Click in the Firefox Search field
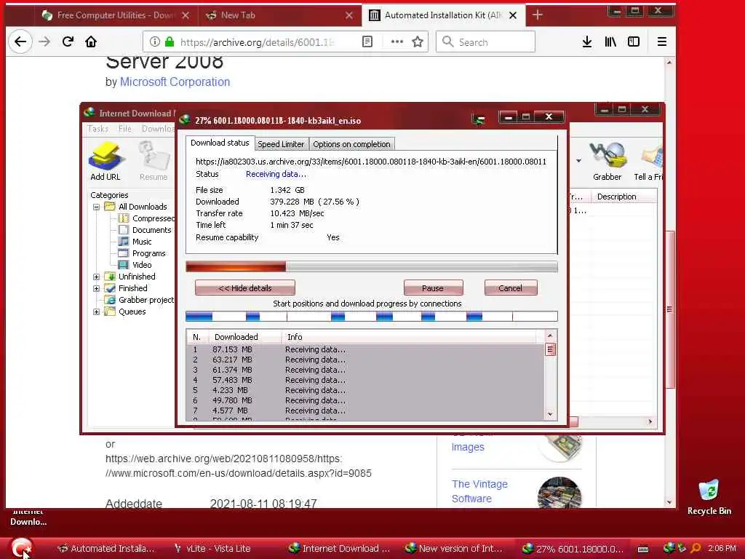Image resolution: width=745 pixels, height=559 pixels. [x=485, y=41]
